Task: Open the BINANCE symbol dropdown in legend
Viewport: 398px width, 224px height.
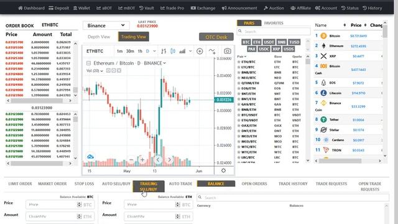Action: click(164, 63)
